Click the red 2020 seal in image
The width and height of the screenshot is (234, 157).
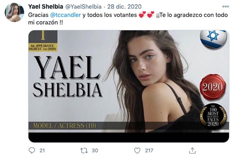[x=213, y=87]
